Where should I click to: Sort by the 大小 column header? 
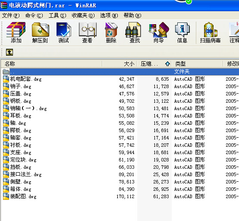pyautogui.click(x=119, y=63)
